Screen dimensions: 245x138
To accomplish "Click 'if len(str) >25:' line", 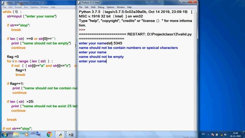I will (20, 102).
